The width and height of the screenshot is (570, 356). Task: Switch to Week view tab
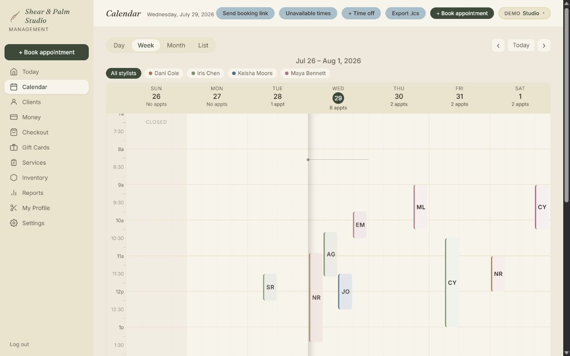coord(146,45)
